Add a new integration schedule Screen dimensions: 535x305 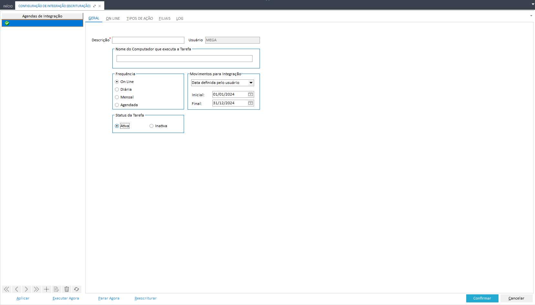click(46, 289)
